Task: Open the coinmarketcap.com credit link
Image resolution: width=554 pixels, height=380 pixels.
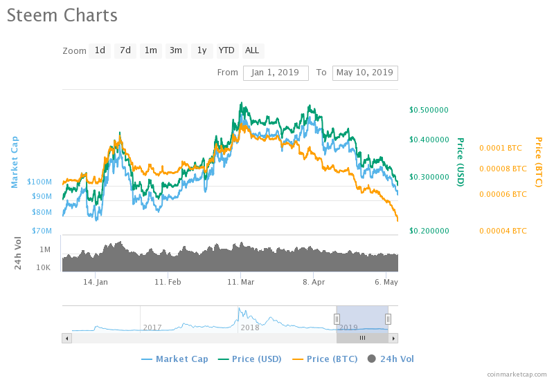Action: click(x=517, y=374)
